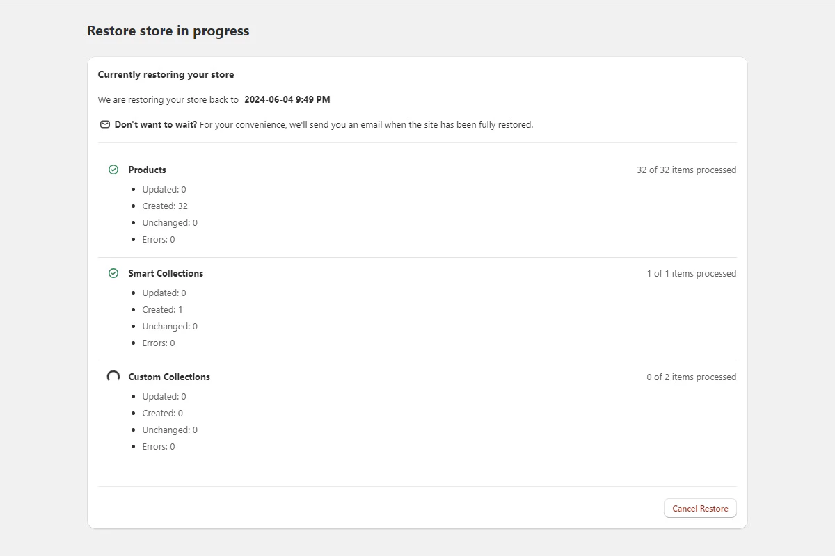The width and height of the screenshot is (835, 556).
Task: Click the Restore store in progress heading
Action: coord(167,31)
